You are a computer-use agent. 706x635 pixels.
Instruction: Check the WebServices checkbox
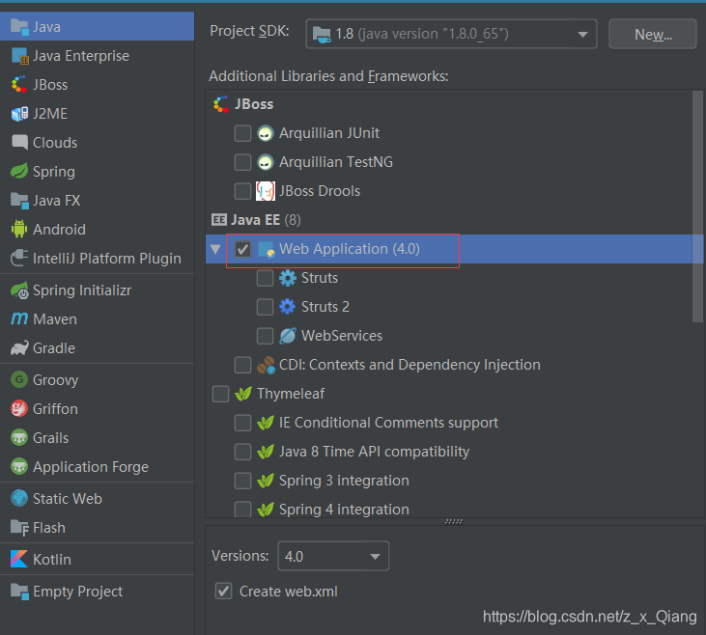[265, 336]
